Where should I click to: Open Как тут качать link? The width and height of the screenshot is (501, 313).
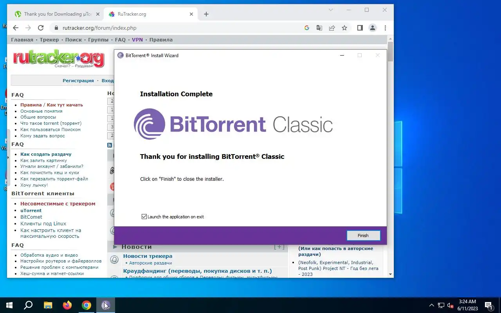[65, 105]
